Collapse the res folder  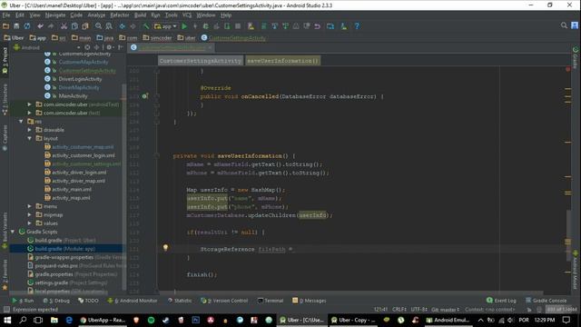[21, 121]
